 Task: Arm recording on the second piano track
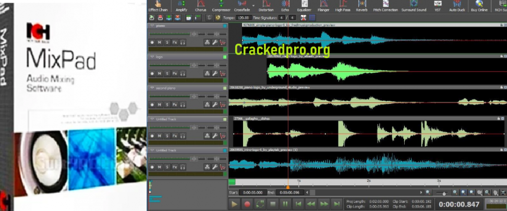tap(152, 104)
